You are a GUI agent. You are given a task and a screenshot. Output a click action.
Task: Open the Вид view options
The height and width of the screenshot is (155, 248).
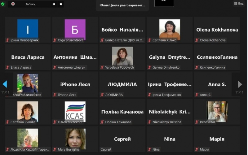239,3
